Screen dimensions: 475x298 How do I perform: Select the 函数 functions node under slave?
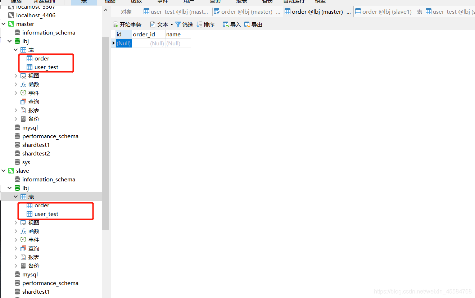[34, 231]
